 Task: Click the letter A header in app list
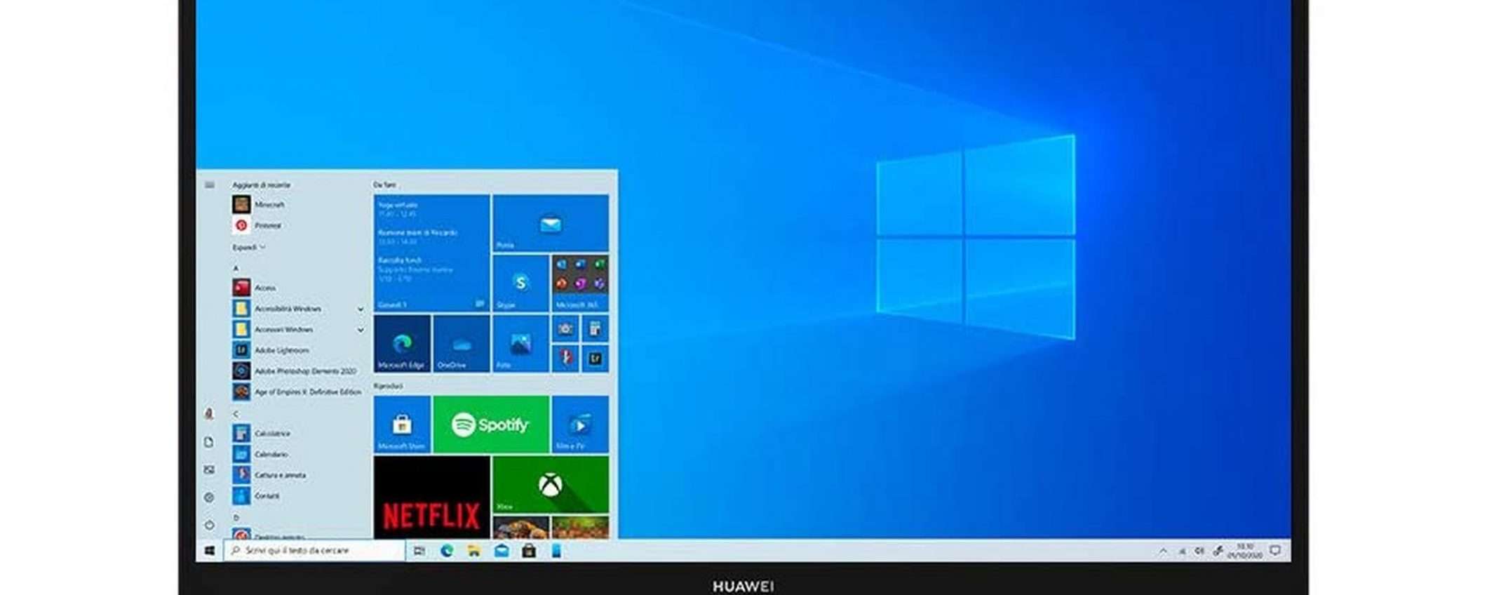(x=236, y=268)
